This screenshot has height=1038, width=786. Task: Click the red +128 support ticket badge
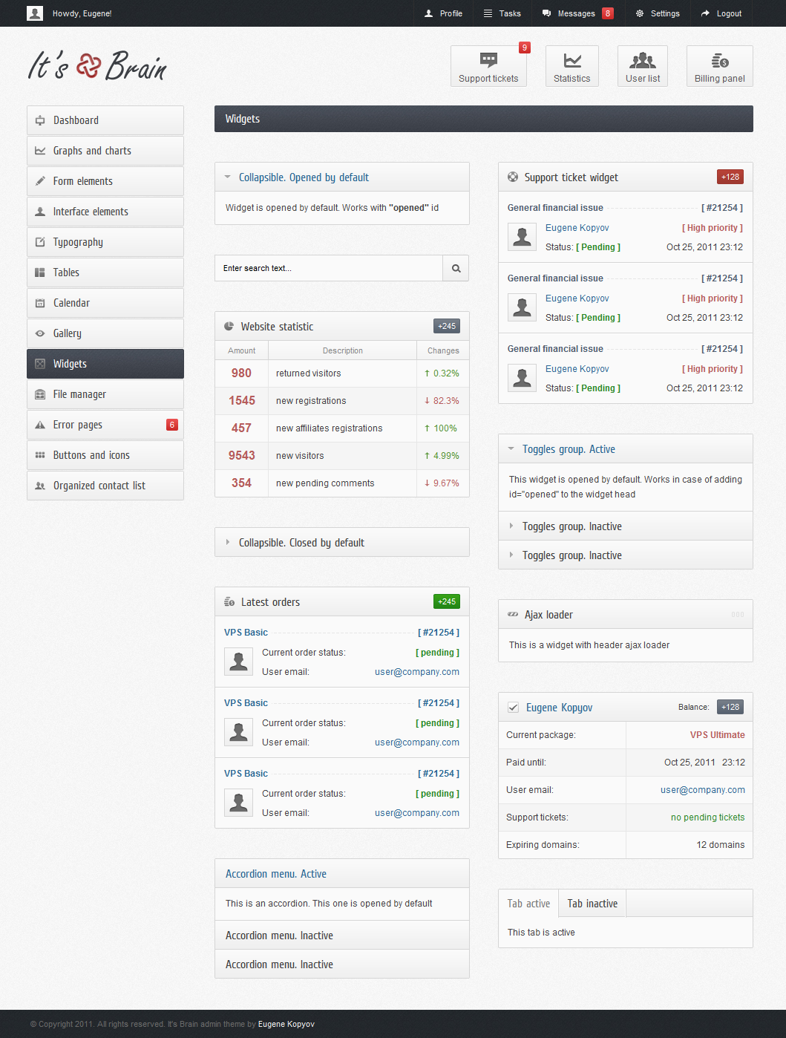pos(730,177)
